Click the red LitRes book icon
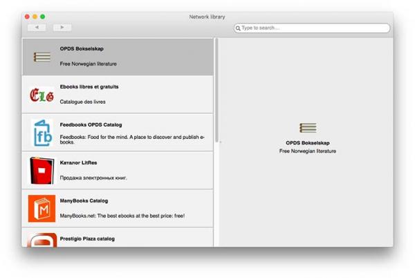Screen dimensions: 415x278 click(x=41, y=171)
